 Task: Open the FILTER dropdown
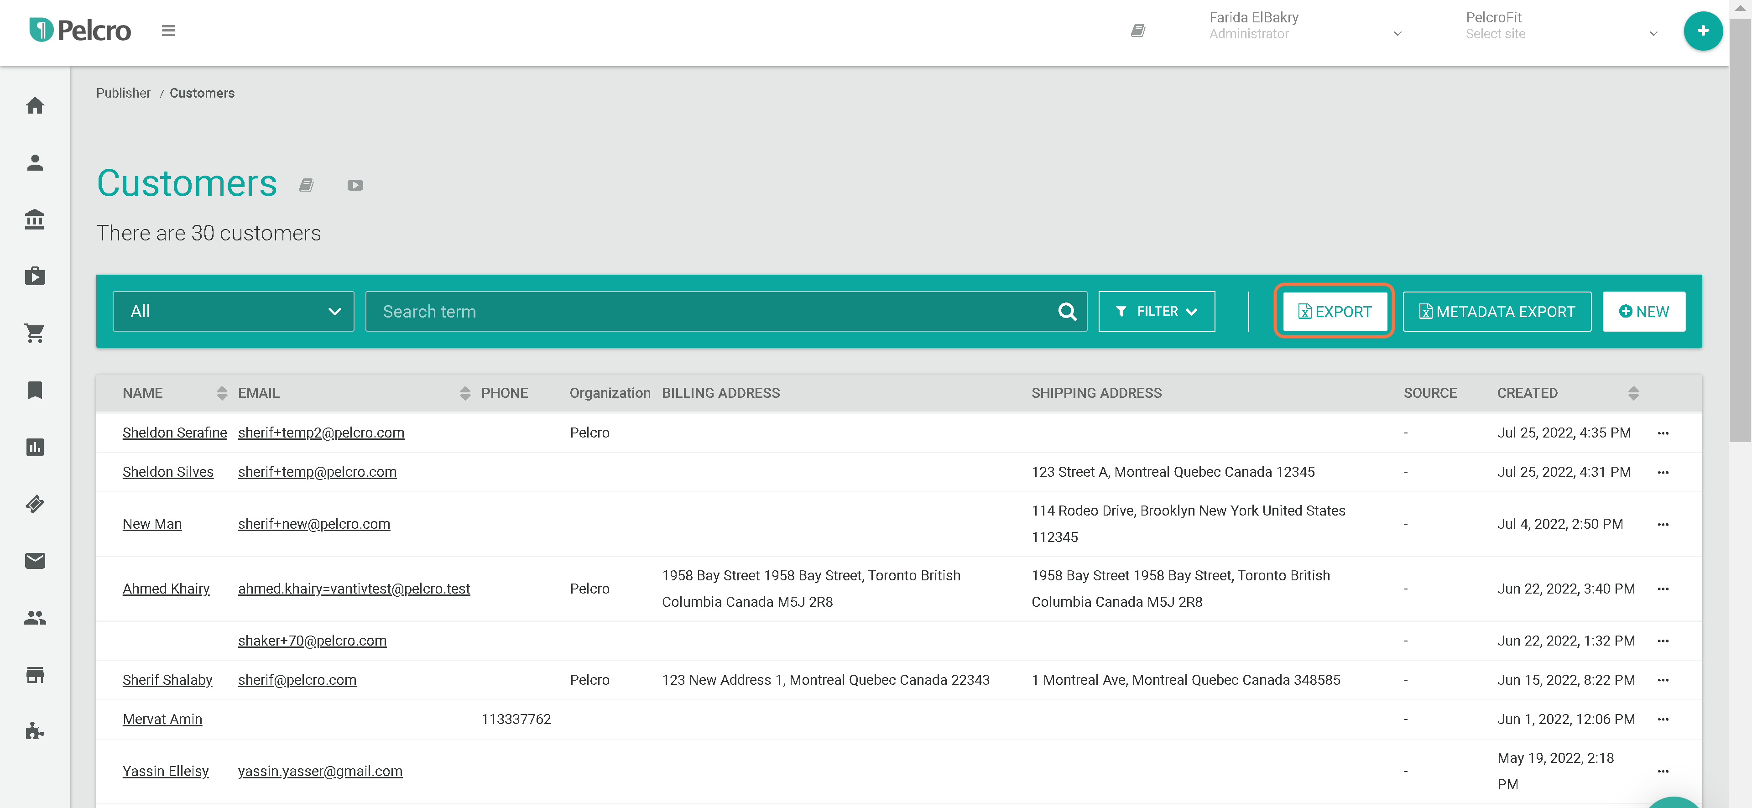tap(1156, 312)
